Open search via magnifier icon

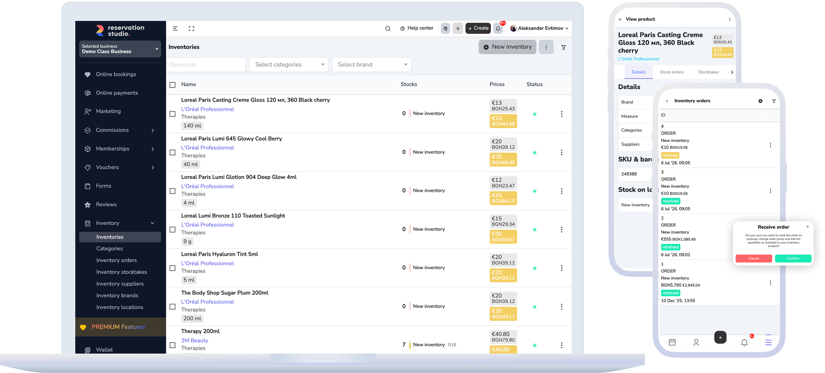387,29
